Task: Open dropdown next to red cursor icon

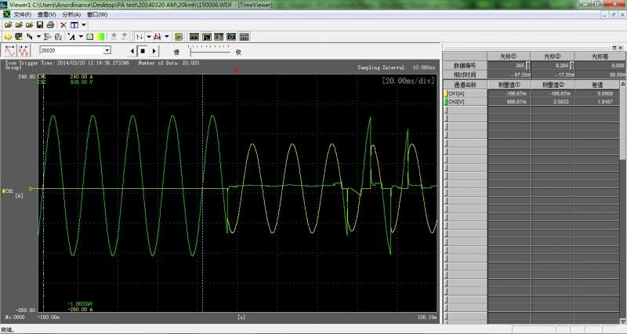Action: (x=167, y=37)
